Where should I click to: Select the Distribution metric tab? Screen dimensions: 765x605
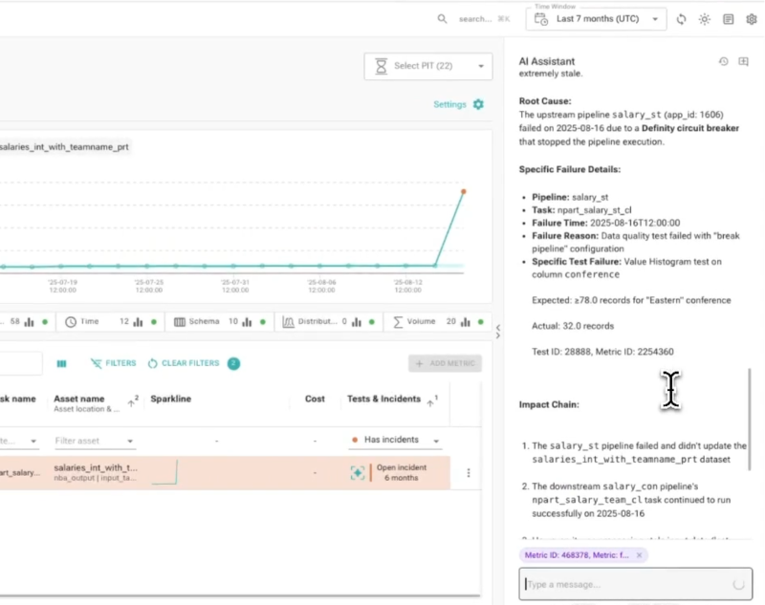tap(329, 322)
